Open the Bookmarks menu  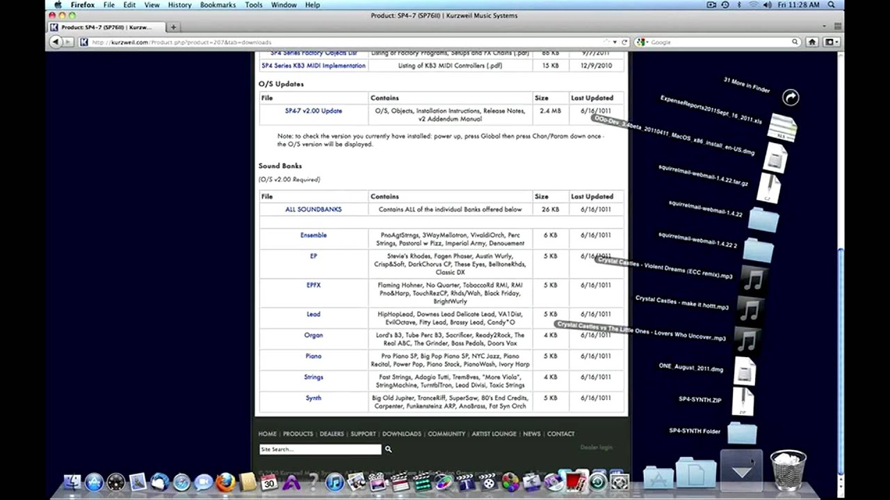click(x=218, y=5)
